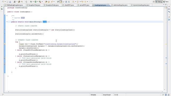The width and height of the screenshot is (171, 96).
Task: Click the vertical scrollbar up arrow
Action: pyautogui.click(x=165, y=8)
